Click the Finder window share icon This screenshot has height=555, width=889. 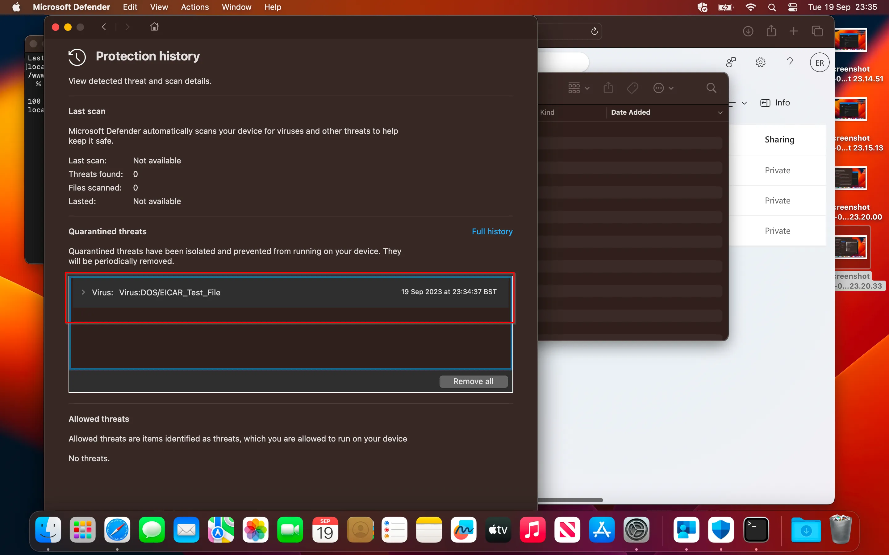coord(608,88)
